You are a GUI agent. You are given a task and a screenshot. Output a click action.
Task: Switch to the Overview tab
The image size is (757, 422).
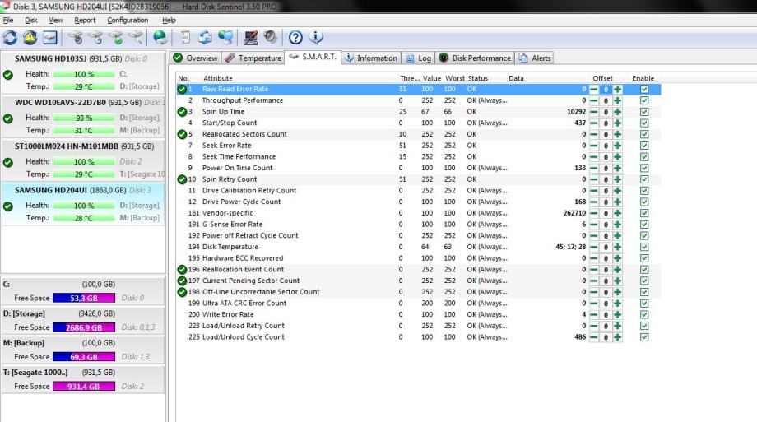(x=195, y=58)
